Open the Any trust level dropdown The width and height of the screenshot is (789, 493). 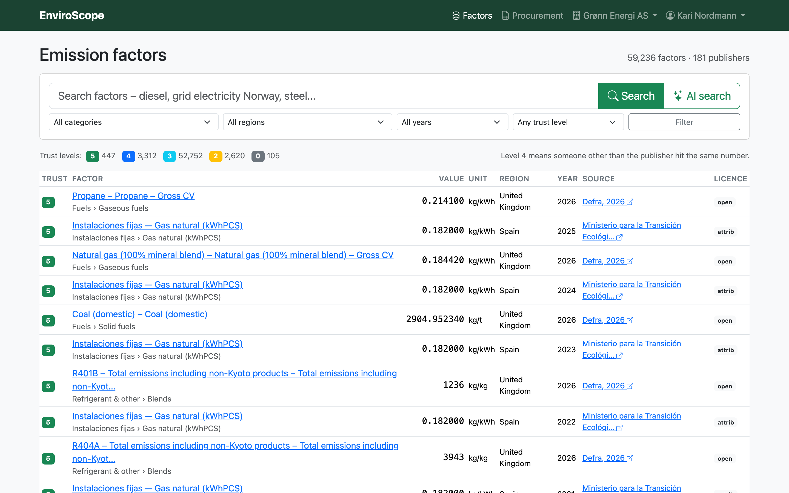[568, 122]
